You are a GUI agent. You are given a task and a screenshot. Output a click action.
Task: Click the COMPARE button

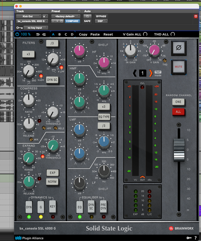[x=72, y=21]
